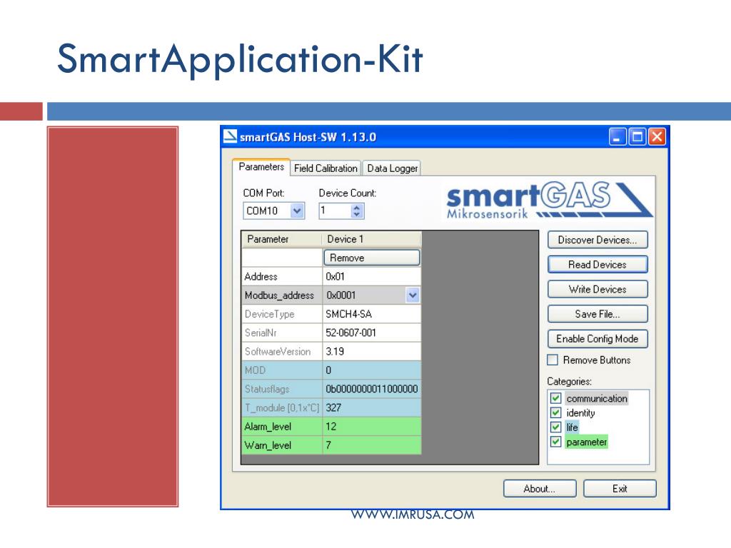731x548 pixels.
Task: Select the Warn_level row label
Action: 282,445
